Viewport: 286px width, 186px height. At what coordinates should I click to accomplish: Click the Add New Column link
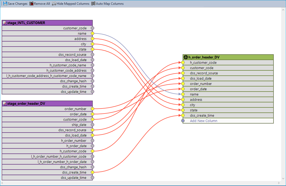(x=204, y=121)
